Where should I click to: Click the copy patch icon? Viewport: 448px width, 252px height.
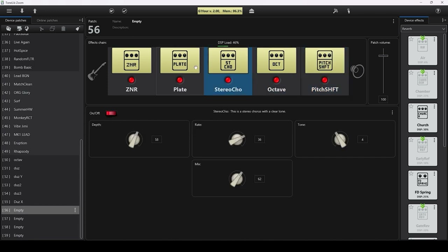(52, 29)
